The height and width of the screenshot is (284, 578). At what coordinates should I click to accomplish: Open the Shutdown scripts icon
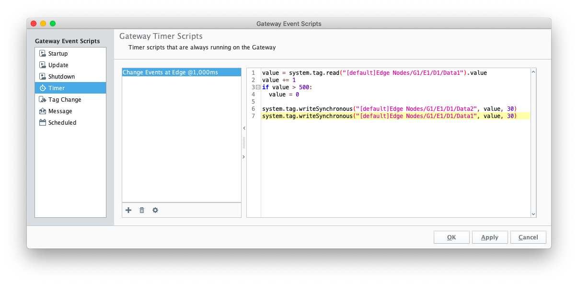(x=42, y=77)
